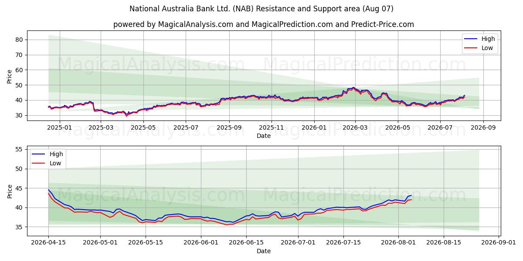Click the '2026-01' tick on the top chart
The height and width of the screenshot is (261, 523).
point(314,128)
